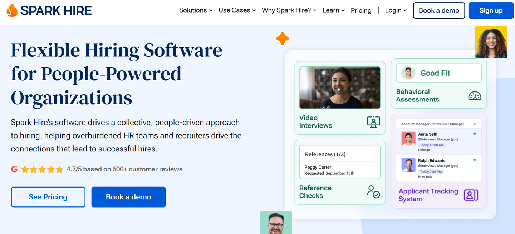515x234 pixels.
Task: Expand the Use Cases menu
Action: (x=237, y=10)
